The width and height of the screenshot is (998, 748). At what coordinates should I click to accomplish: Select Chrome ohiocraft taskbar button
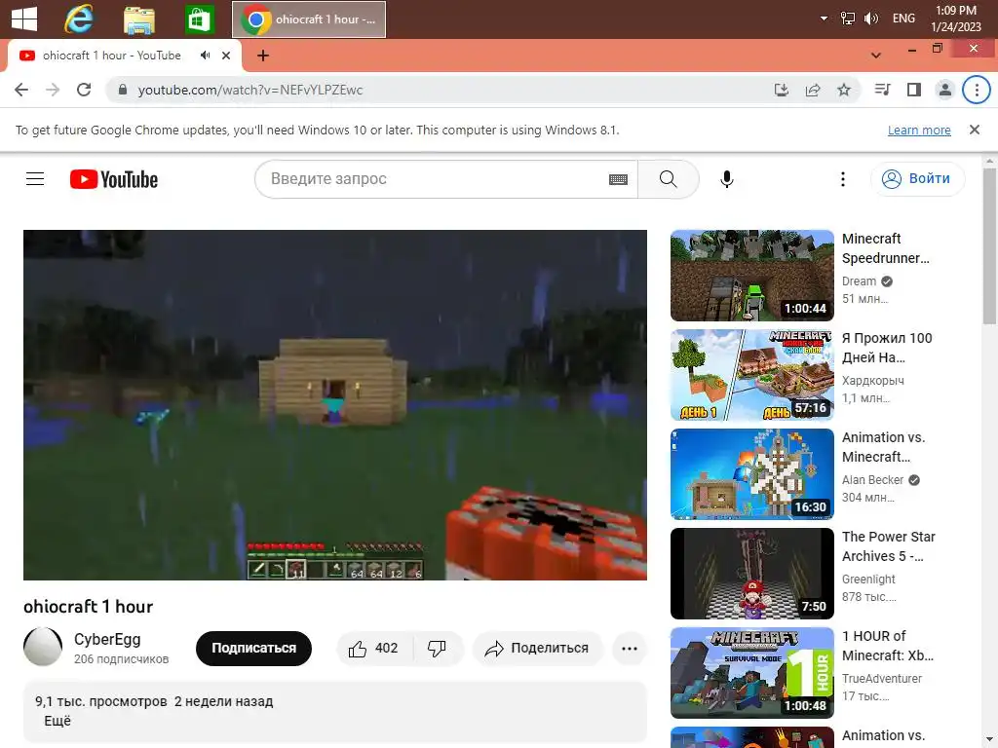(309, 19)
